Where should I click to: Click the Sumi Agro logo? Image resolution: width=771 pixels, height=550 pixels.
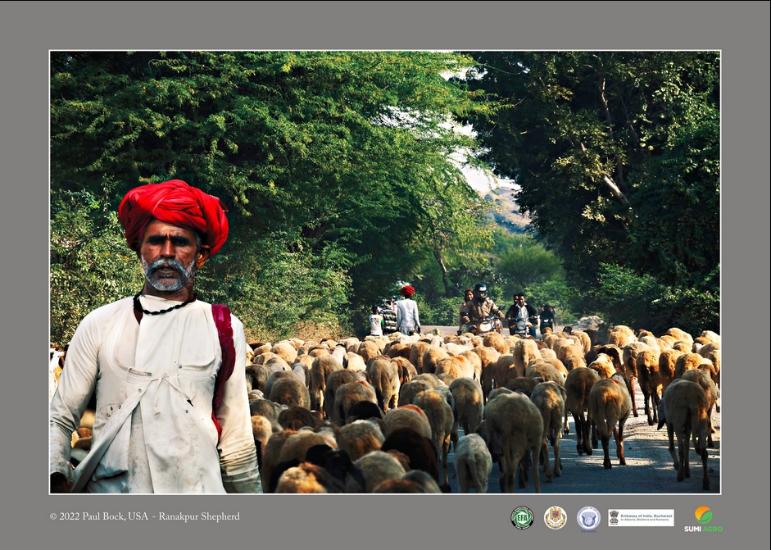(x=703, y=520)
